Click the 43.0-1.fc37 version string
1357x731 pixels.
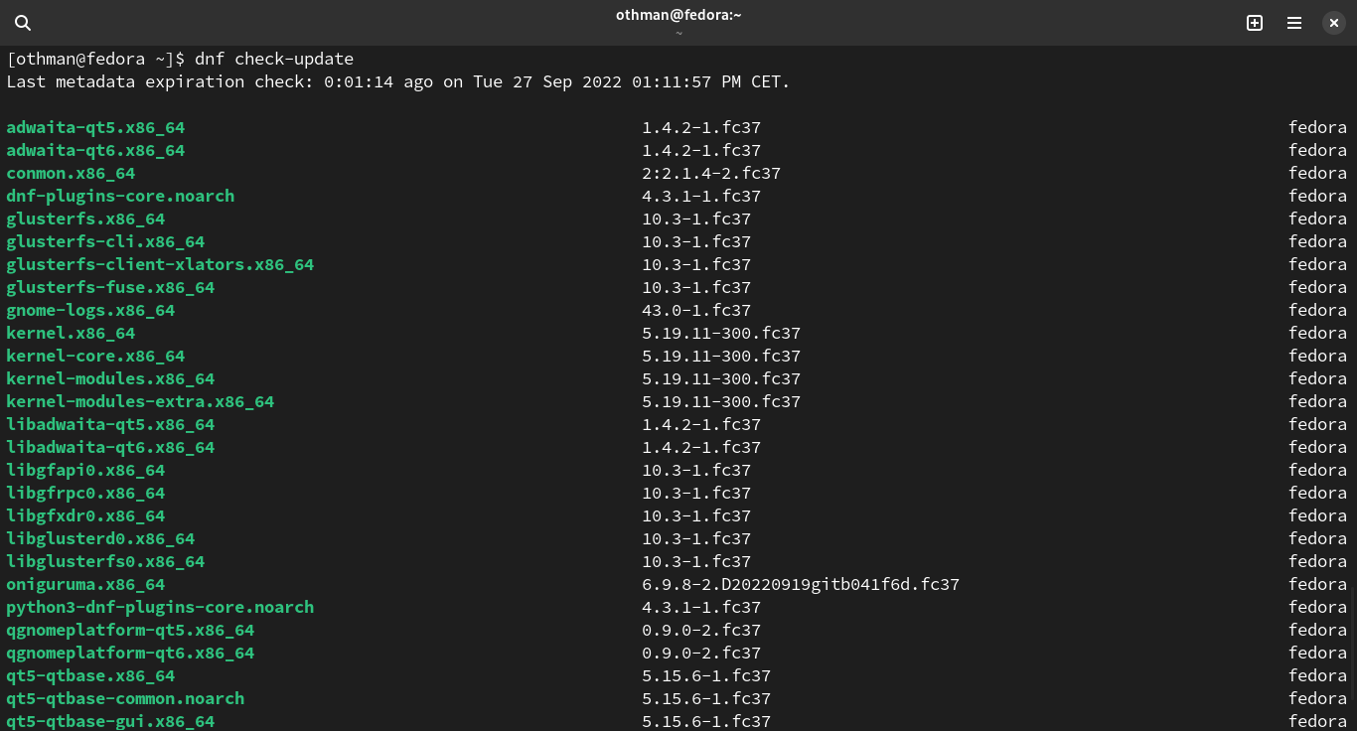pos(696,310)
